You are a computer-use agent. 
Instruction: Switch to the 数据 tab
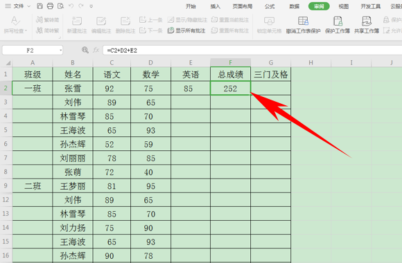(x=295, y=6)
